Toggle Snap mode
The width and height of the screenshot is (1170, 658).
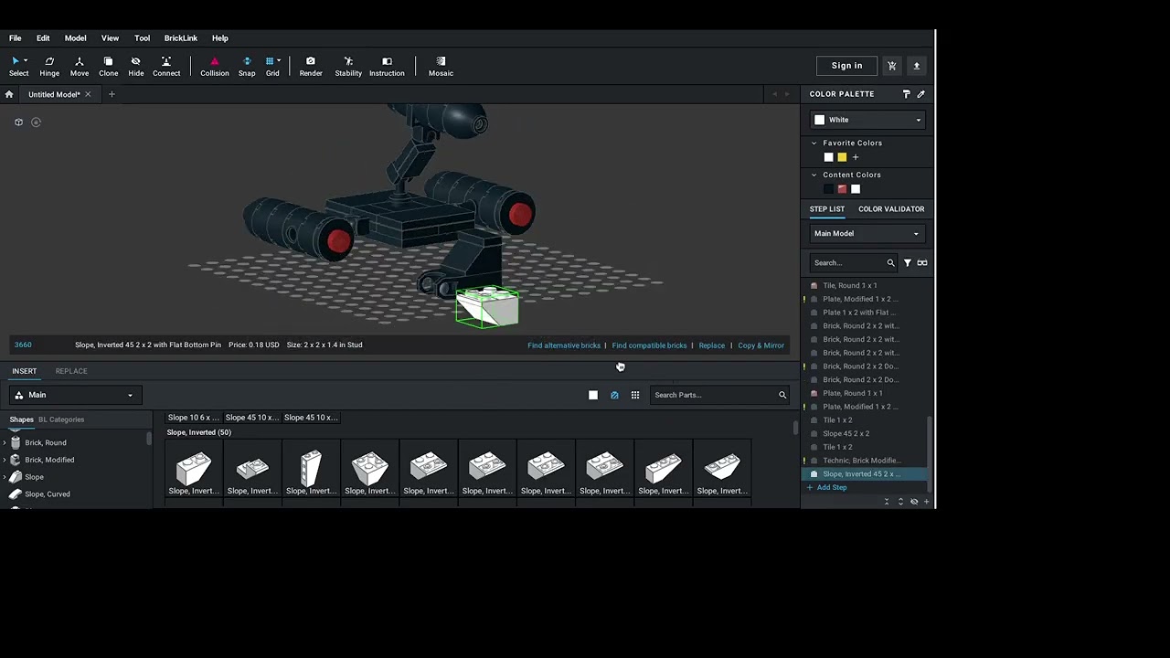pyautogui.click(x=247, y=66)
